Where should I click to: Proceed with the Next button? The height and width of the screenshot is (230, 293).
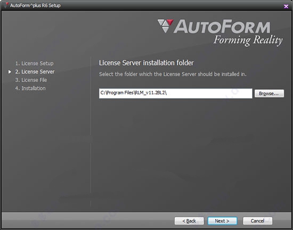pyautogui.click(x=222, y=221)
